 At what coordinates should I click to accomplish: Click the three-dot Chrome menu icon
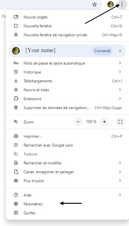(x=122, y=4)
